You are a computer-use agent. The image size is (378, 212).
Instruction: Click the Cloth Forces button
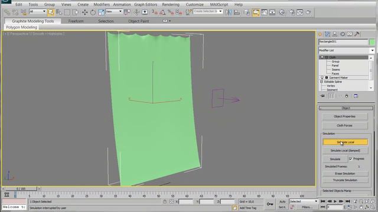pyautogui.click(x=345, y=125)
